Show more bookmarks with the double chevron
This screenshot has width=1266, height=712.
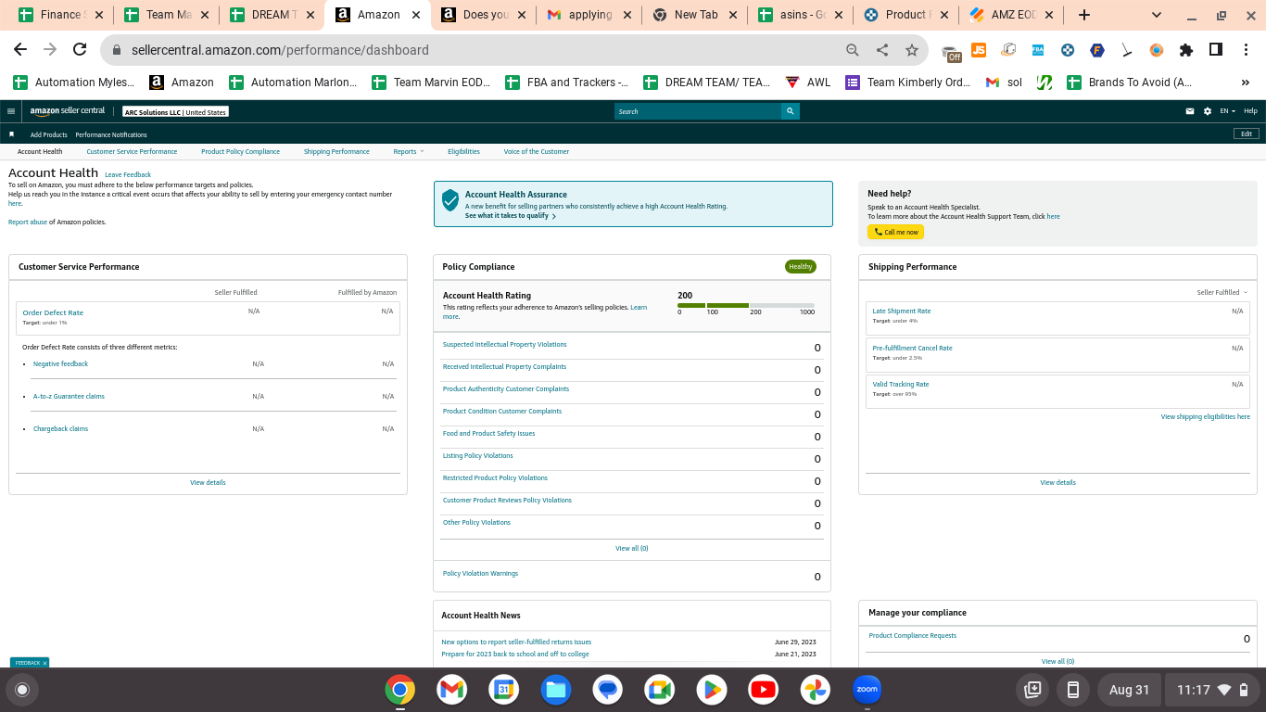click(1245, 83)
